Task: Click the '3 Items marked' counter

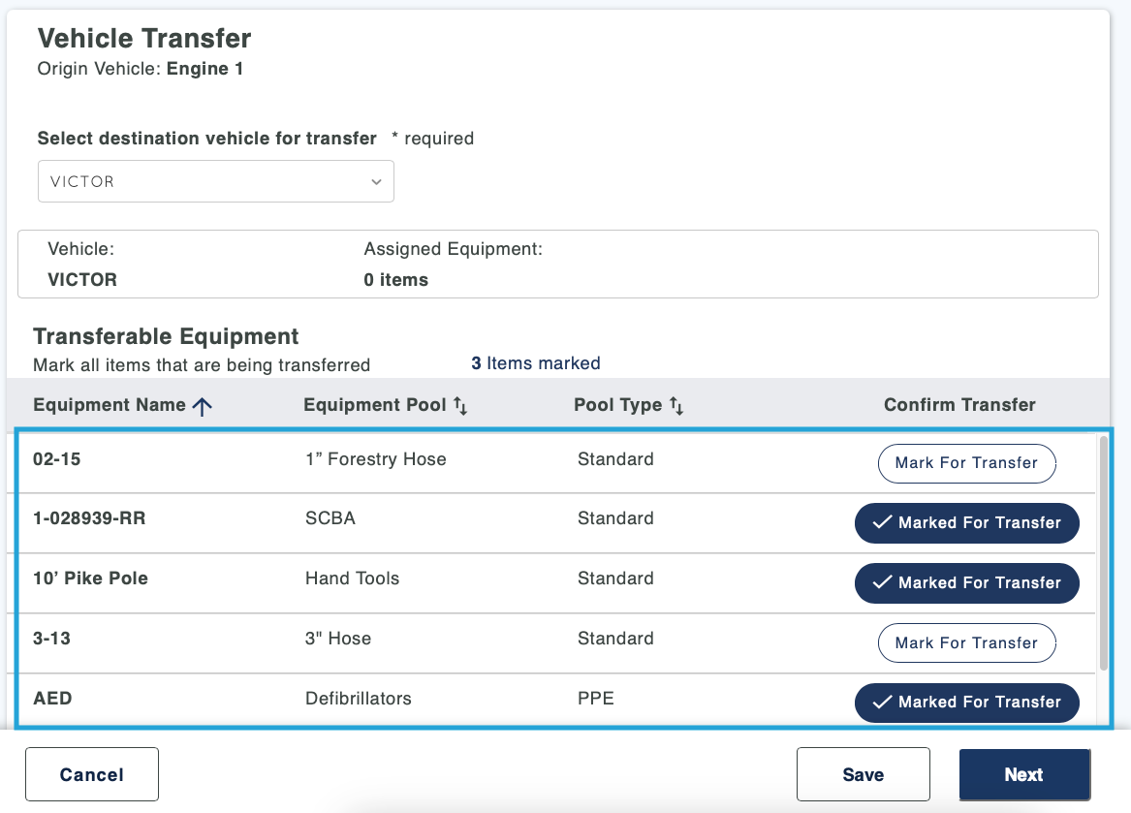Action: pos(536,362)
